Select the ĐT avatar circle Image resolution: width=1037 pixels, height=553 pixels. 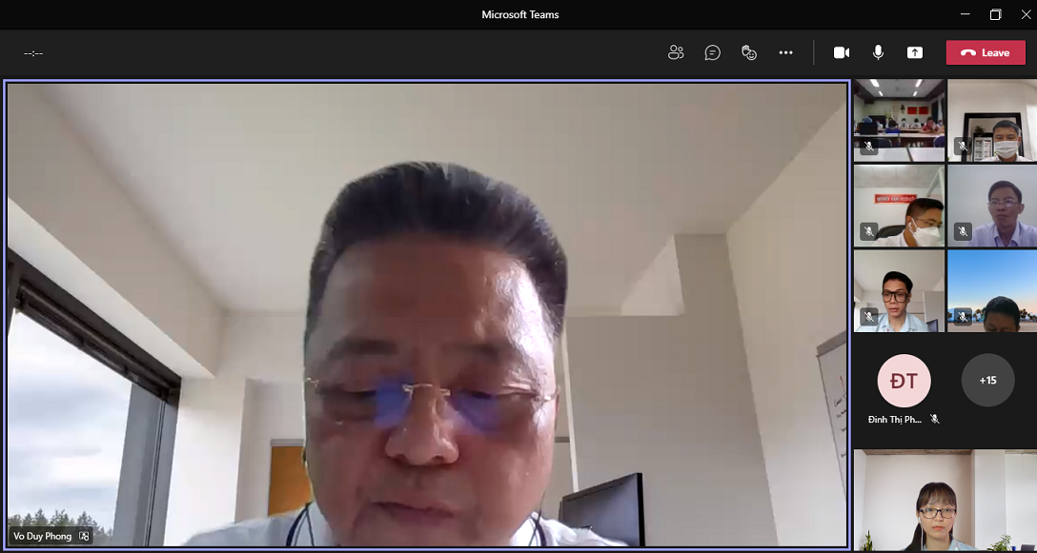(x=904, y=381)
